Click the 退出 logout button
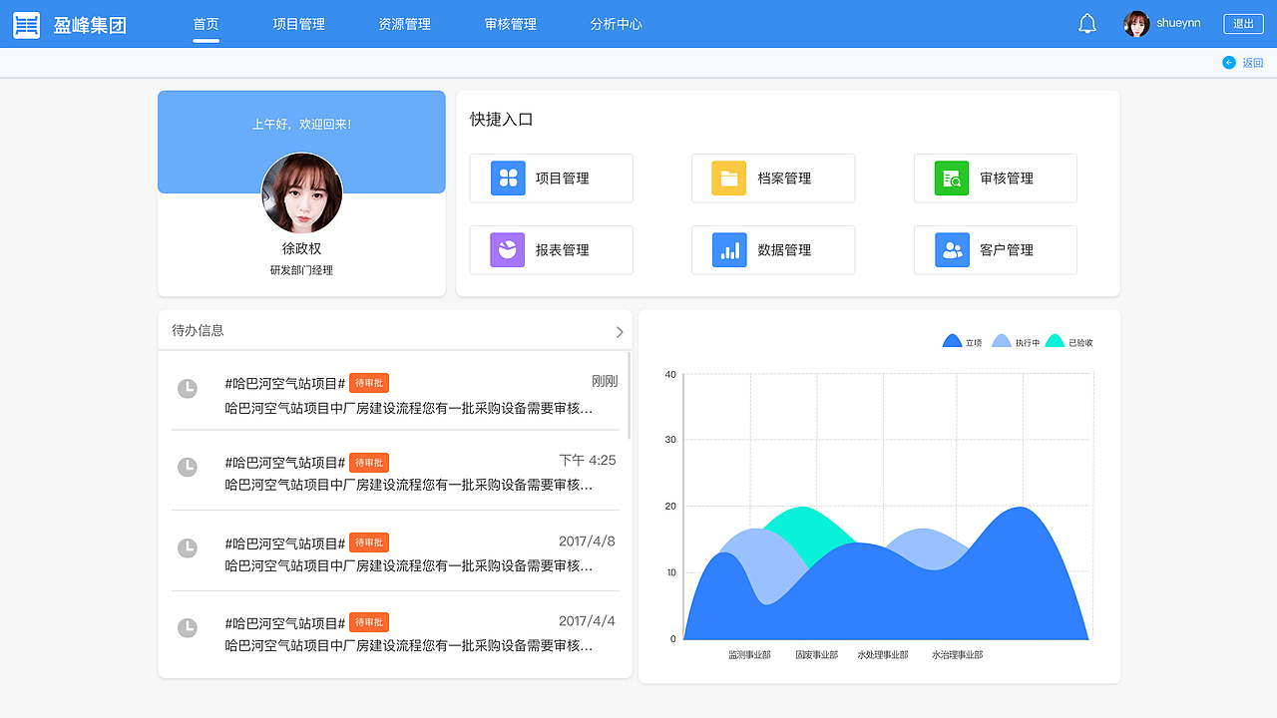Screen dimensions: 1277x718 [1243, 23]
